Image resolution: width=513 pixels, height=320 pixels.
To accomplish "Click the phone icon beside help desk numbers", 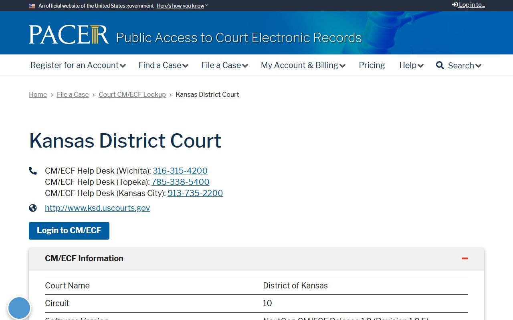I will point(33,171).
